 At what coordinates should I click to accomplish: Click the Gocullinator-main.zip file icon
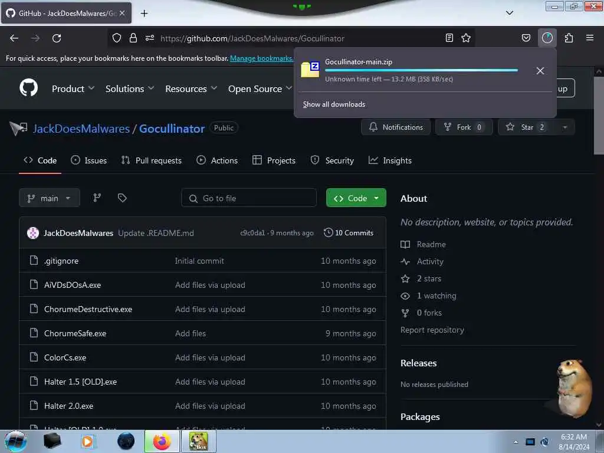pos(310,70)
